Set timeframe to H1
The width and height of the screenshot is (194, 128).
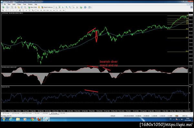[x=51, y=10]
